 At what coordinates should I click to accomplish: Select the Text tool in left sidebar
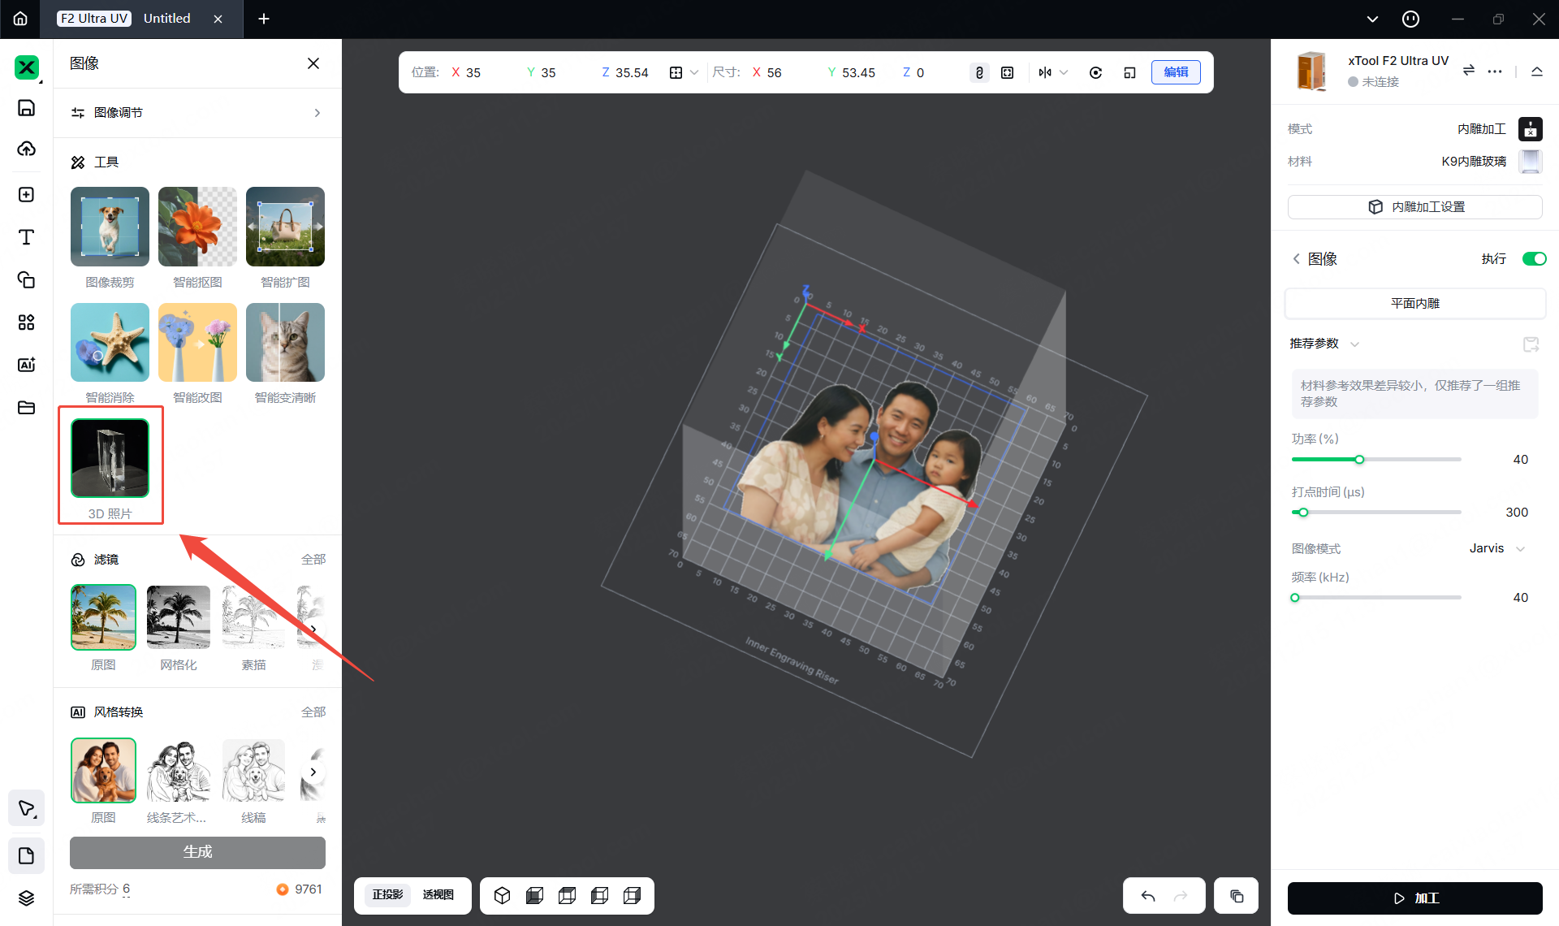coord(26,237)
